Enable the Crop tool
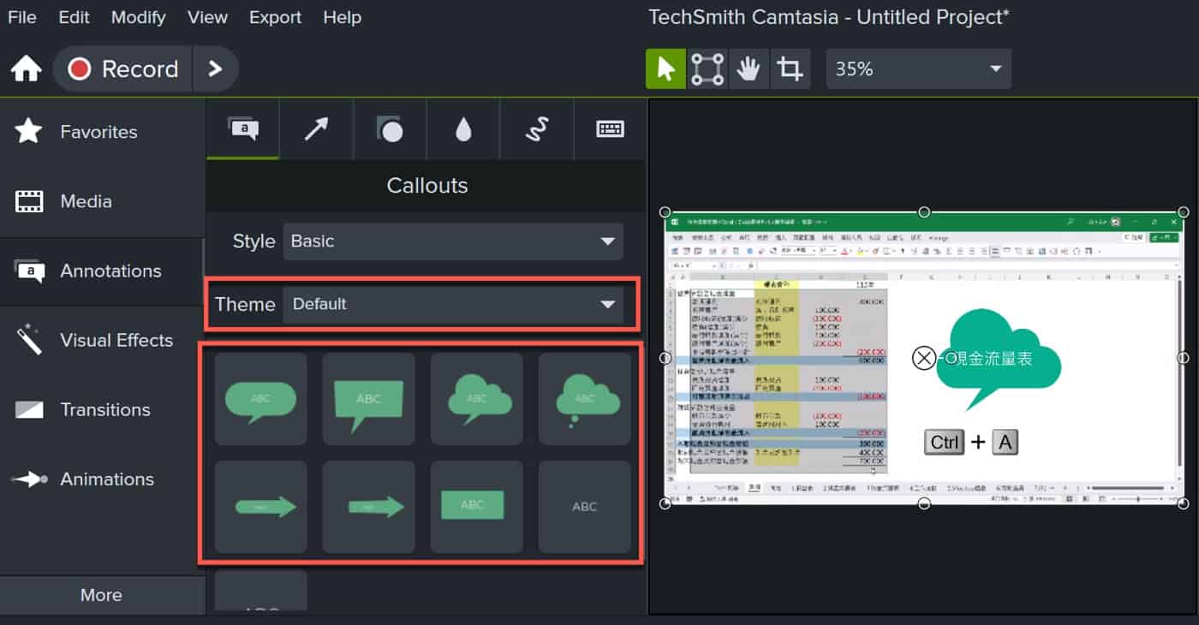1199x625 pixels. 790,68
